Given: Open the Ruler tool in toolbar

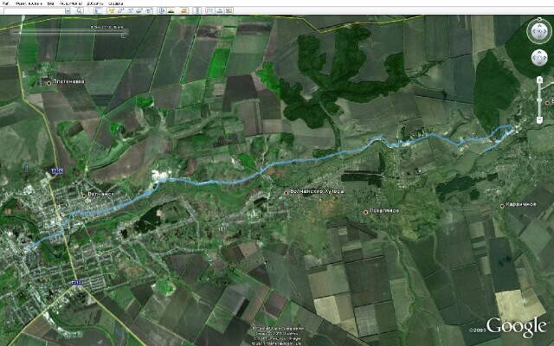Looking at the screenshot, I should click(x=197, y=10).
